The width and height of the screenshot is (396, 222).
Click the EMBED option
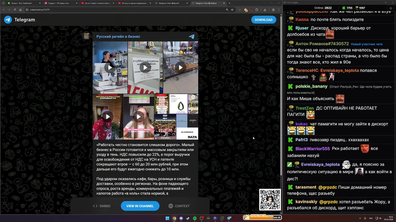[102, 206]
